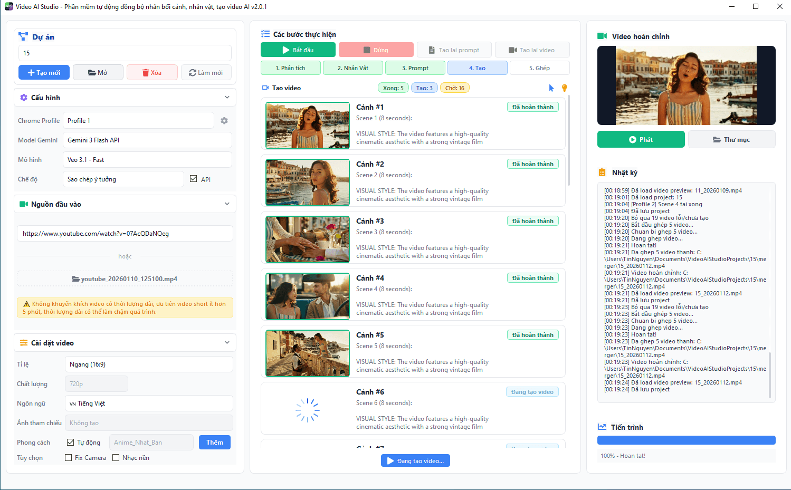This screenshot has width=791, height=490.
Task: Click the Tạo mới new project button
Action: pyautogui.click(x=44, y=73)
